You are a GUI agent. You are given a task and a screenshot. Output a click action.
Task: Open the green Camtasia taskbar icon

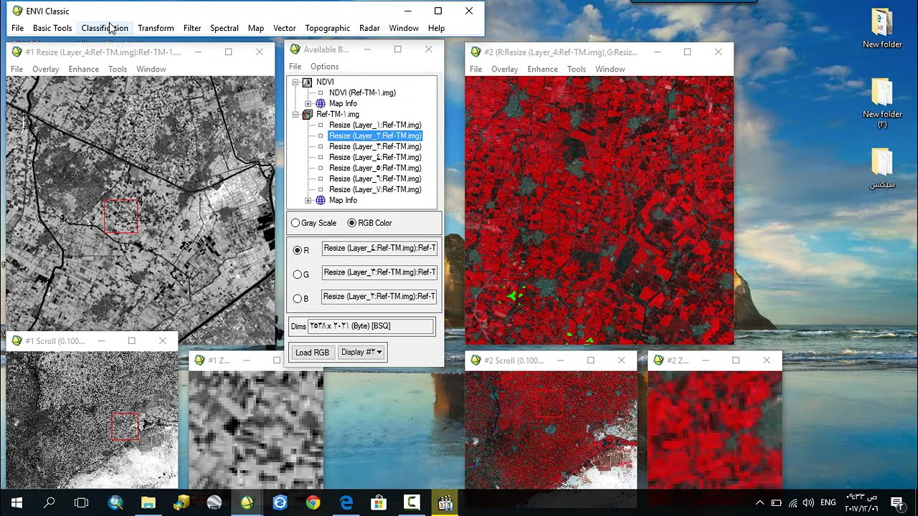pos(412,502)
